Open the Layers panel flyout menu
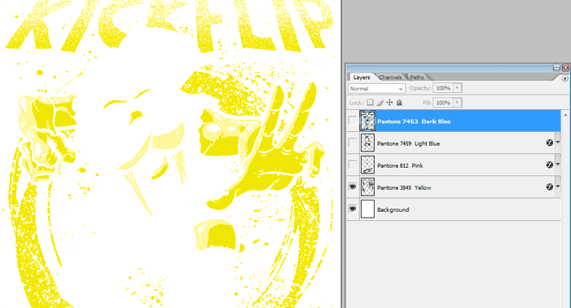Image resolution: width=571 pixels, height=308 pixels. coord(564,78)
